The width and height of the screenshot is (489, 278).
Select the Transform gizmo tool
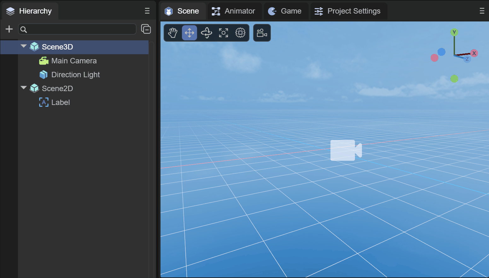tap(240, 33)
